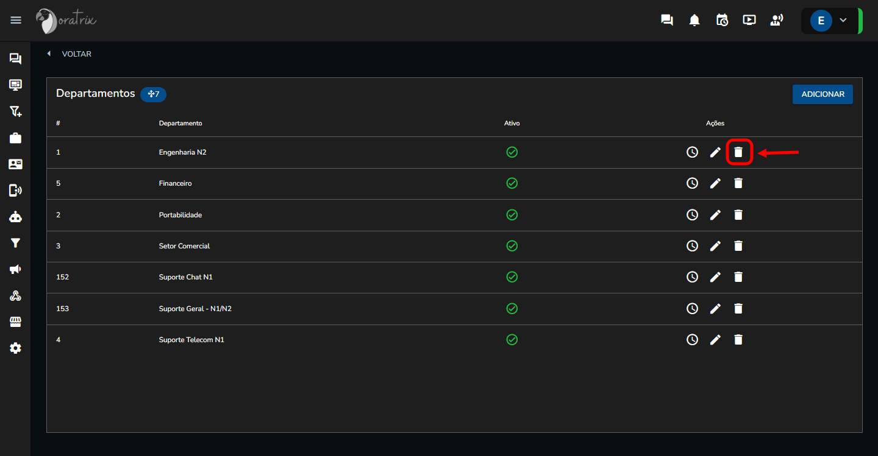Open the briefcase item in sidebar

[15, 138]
